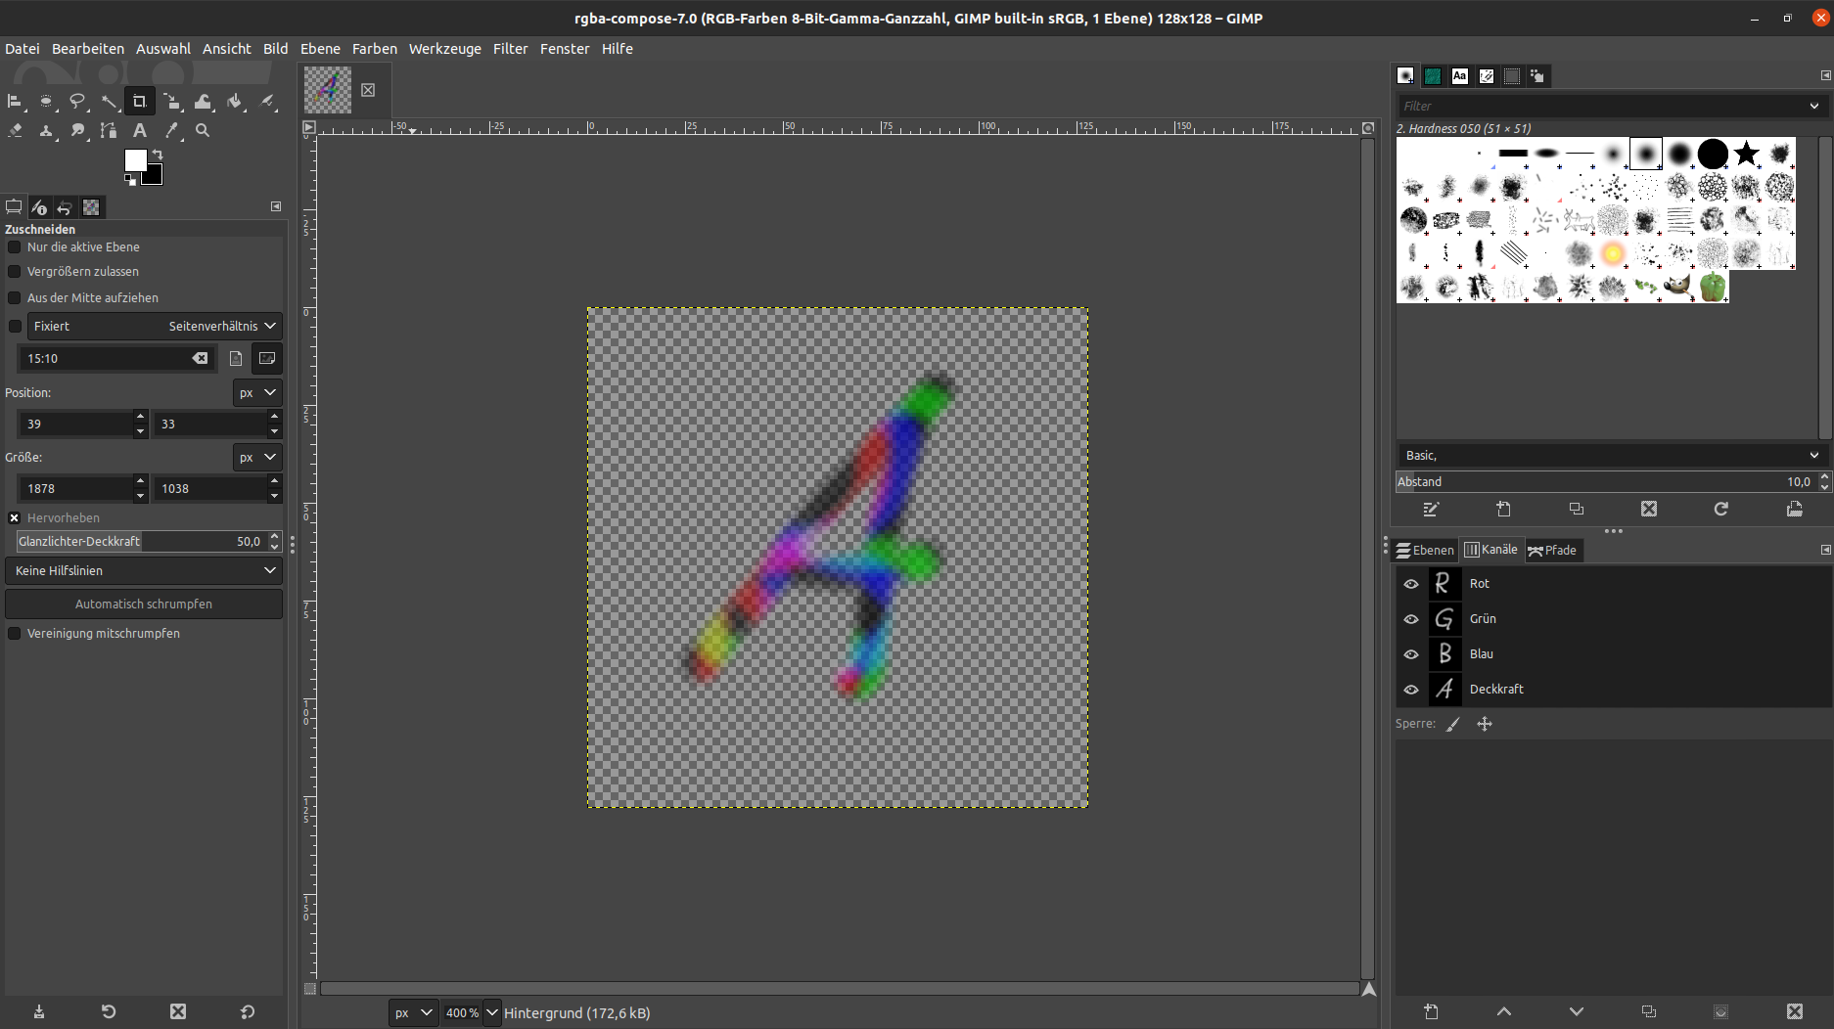Click 'Automatisch schrumpfen' button
This screenshot has height=1029, width=1834.
pyautogui.click(x=144, y=604)
